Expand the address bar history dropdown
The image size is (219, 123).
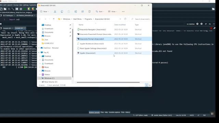click(120, 19)
